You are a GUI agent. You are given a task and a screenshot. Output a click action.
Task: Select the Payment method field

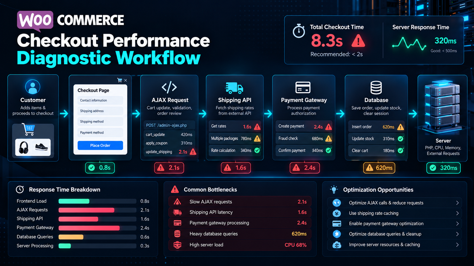(x=100, y=133)
